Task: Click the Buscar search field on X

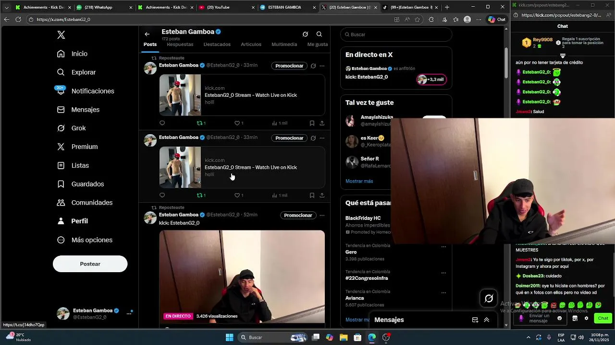Action: pyautogui.click(x=396, y=34)
